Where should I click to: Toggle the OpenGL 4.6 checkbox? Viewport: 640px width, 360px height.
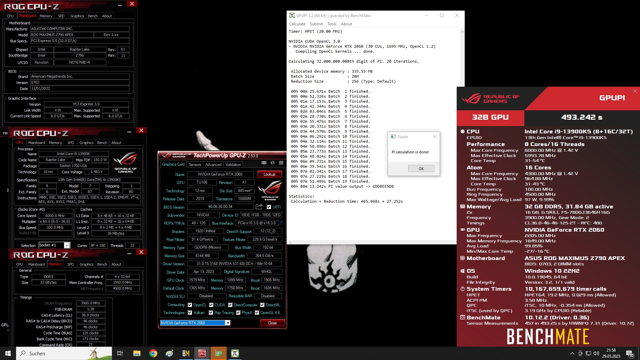[257, 312]
